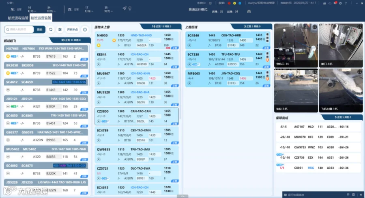The height and width of the screenshot is (198, 365).
Task: Select the A67107 HLD completed row
Action: 318,127
